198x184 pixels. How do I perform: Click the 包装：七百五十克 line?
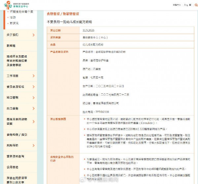tap(93, 77)
